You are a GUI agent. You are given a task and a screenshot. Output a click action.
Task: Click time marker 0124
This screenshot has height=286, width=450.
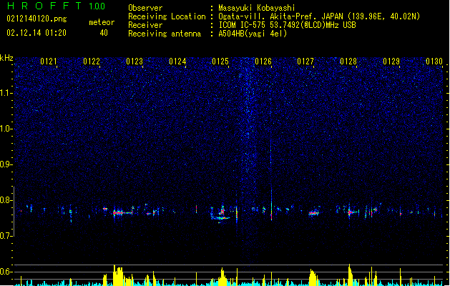[x=177, y=61]
